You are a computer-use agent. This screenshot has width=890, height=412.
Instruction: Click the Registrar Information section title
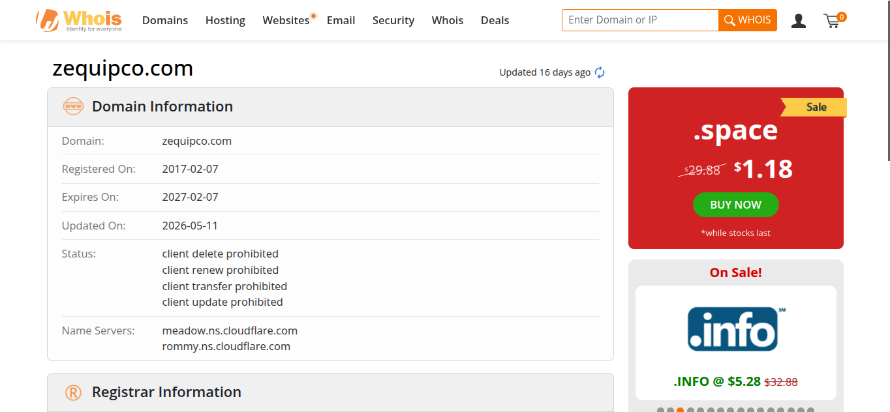coord(166,392)
